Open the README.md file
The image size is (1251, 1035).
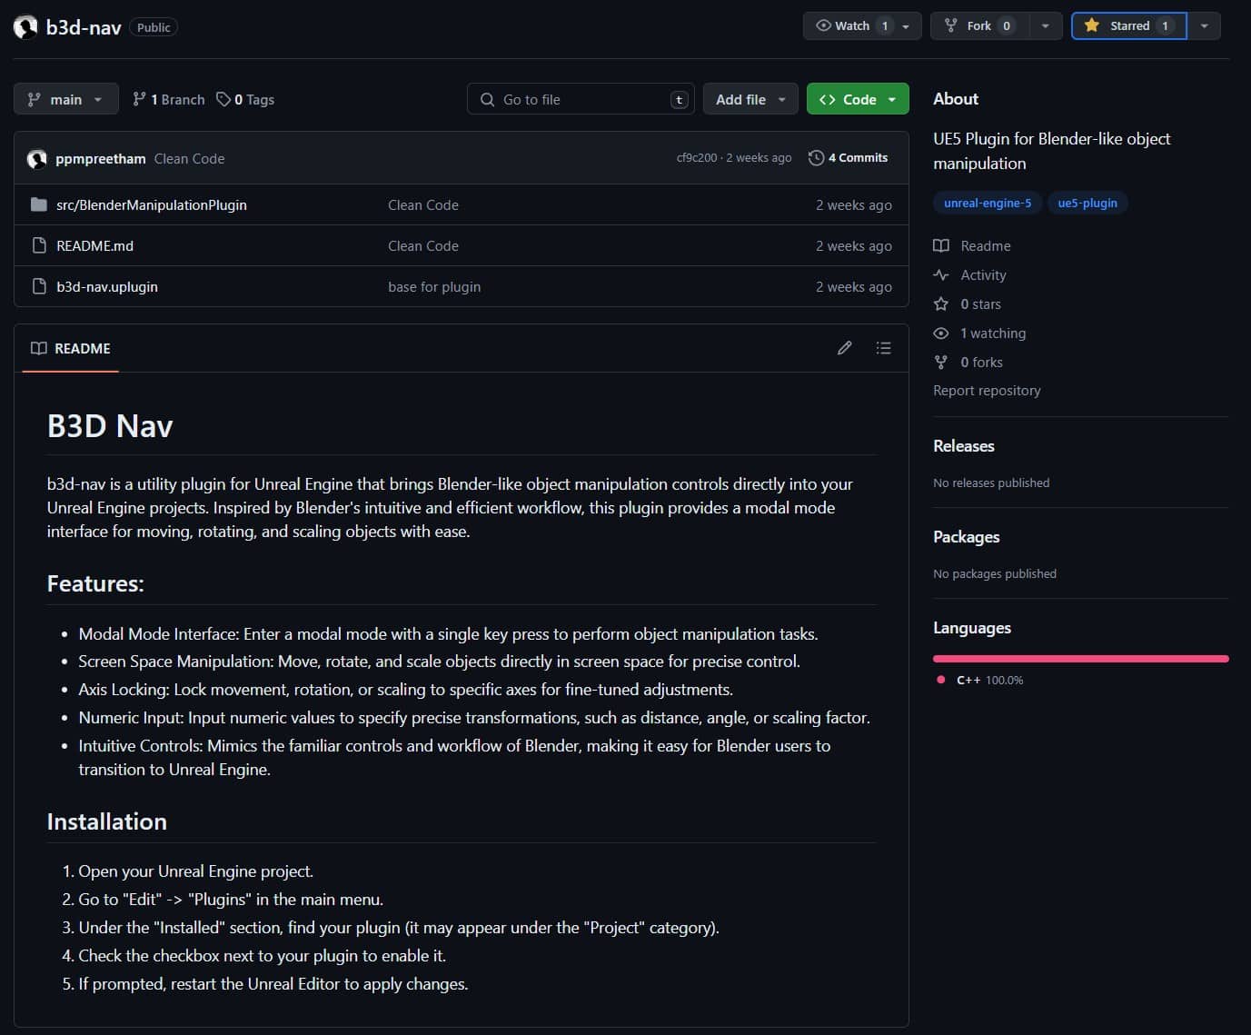click(x=94, y=245)
